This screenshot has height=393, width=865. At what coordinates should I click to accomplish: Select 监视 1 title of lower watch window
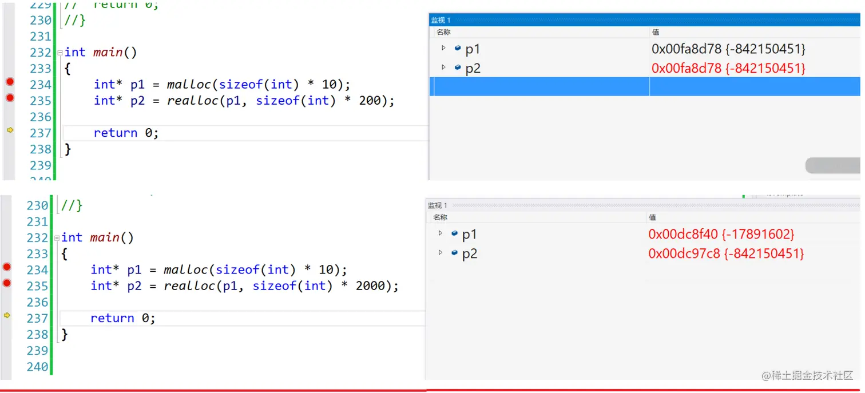pos(437,205)
